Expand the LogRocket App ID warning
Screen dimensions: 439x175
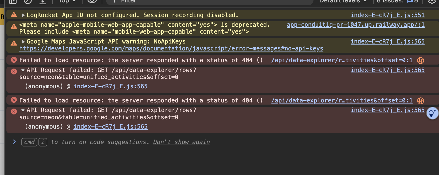pyautogui.click(x=23, y=15)
